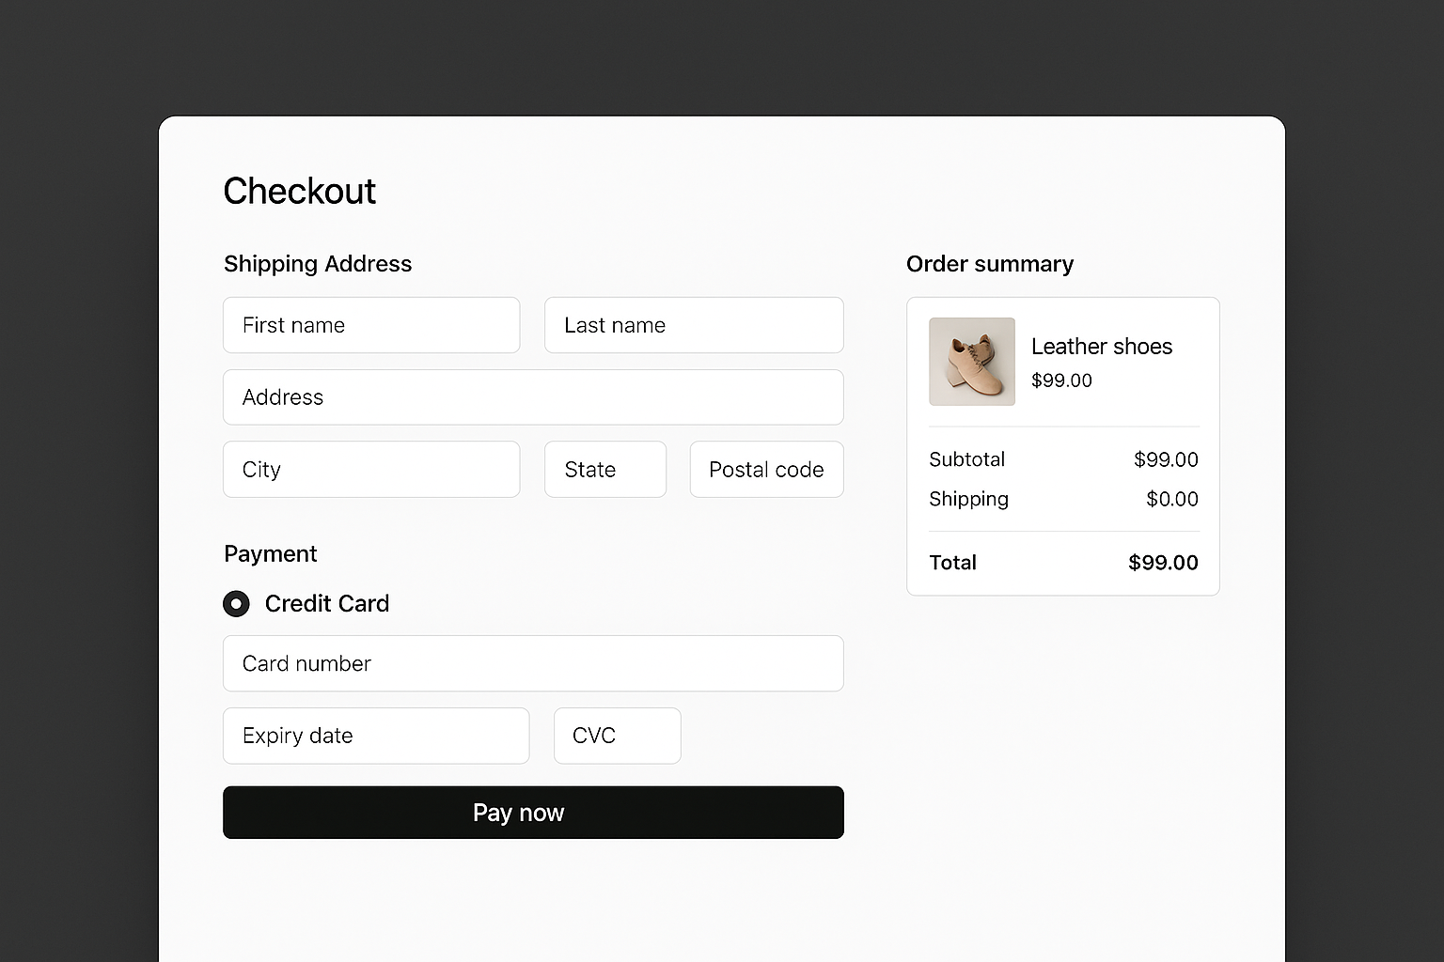Click the Leather shoes product name

tap(1101, 347)
